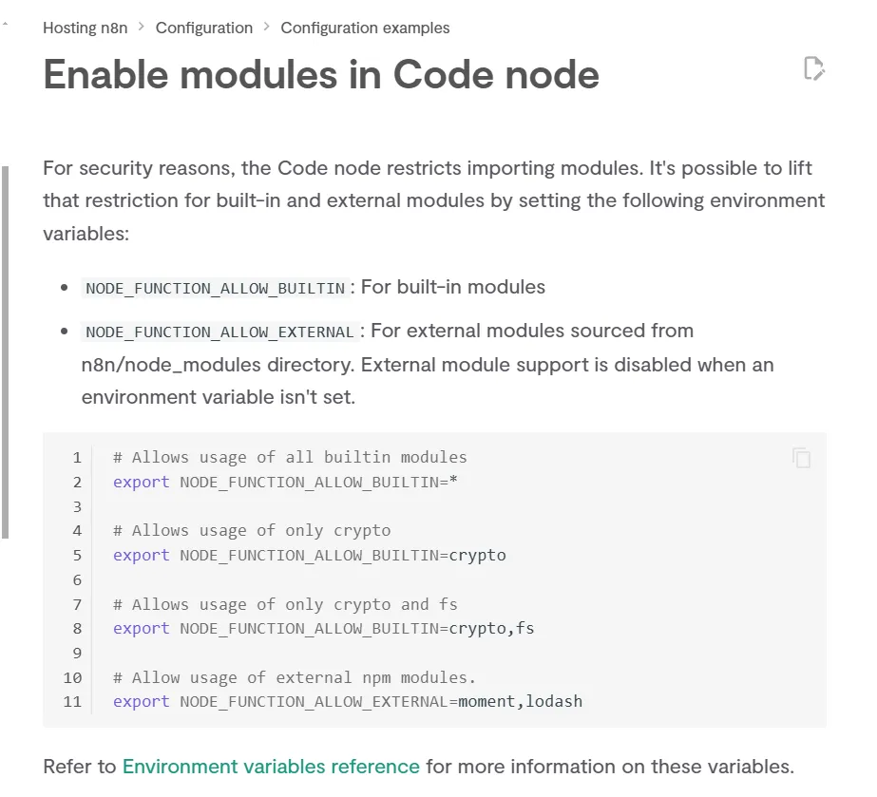
Task: Navigate to Configuration examples breadcrumb
Action: point(365,28)
